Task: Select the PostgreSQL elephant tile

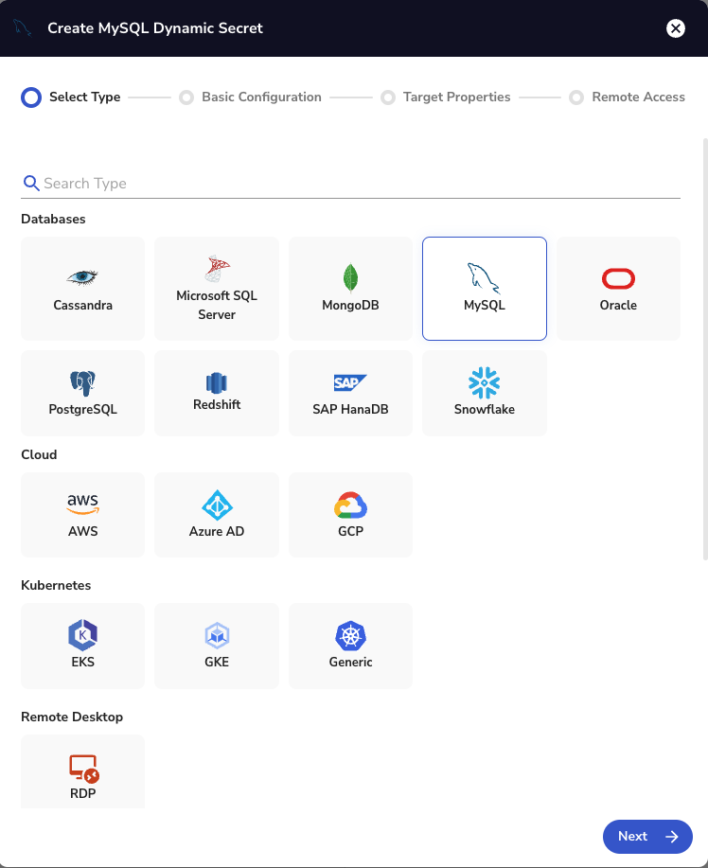Action: click(x=82, y=393)
